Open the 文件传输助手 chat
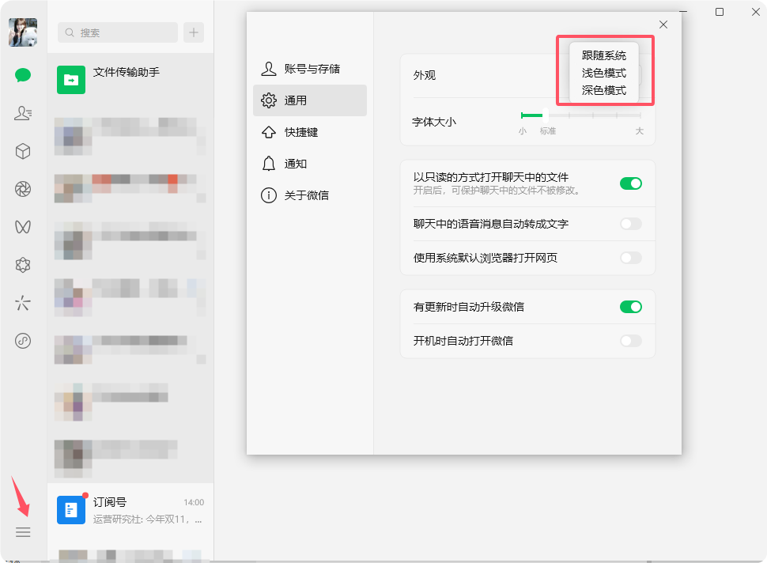 pyautogui.click(x=130, y=80)
